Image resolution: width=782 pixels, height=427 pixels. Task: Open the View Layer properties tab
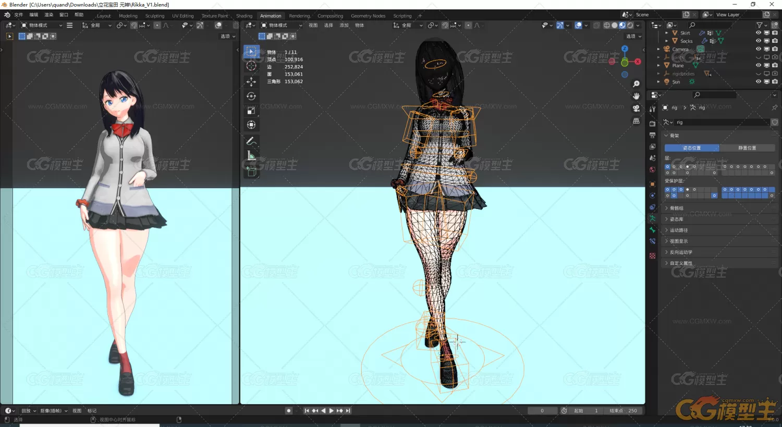click(x=652, y=147)
